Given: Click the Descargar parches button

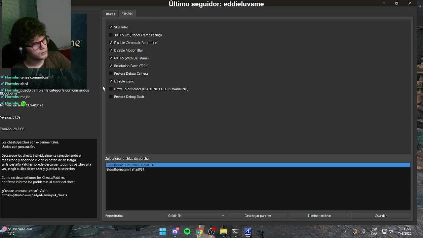Looking at the screenshot, I should click(258, 216).
